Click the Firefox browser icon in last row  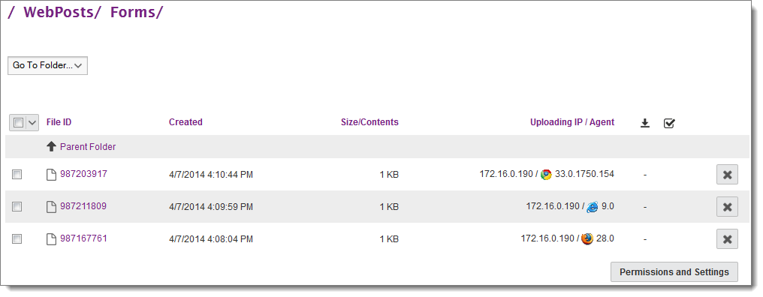[x=587, y=238]
